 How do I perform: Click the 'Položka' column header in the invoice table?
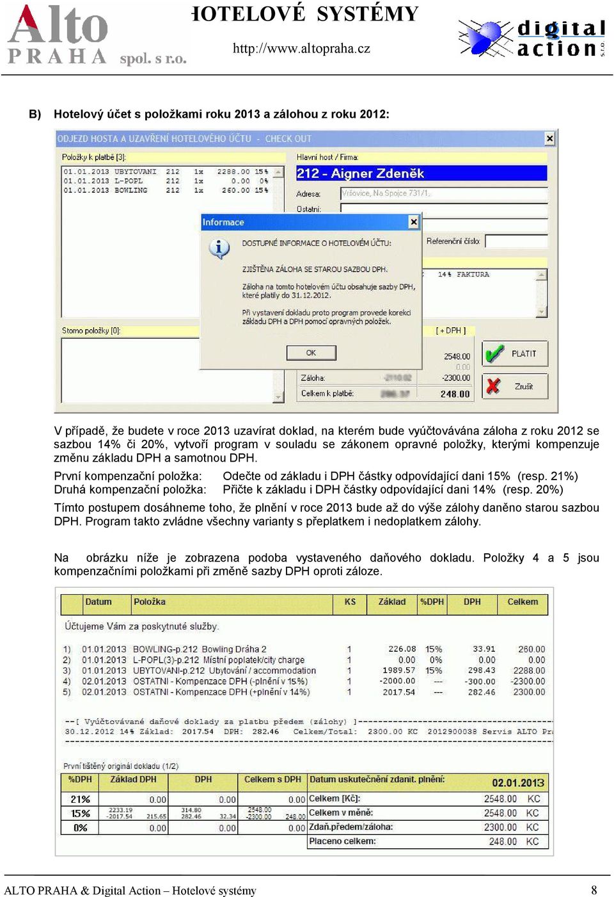pyautogui.click(x=150, y=602)
